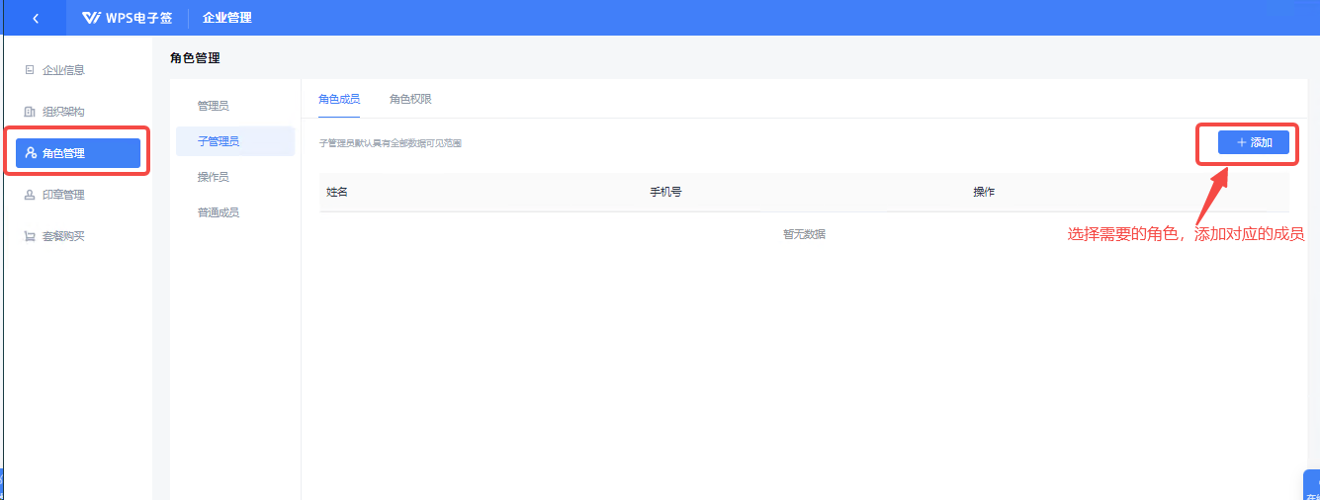The image size is (1320, 500).
Task: Select 角色管理 in the left sidebar
Action: click(77, 153)
